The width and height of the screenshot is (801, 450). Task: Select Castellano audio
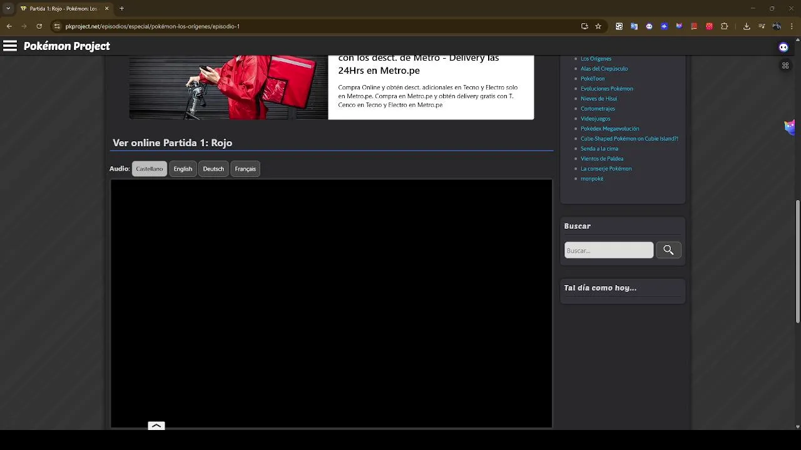click(x=150, y=169)
